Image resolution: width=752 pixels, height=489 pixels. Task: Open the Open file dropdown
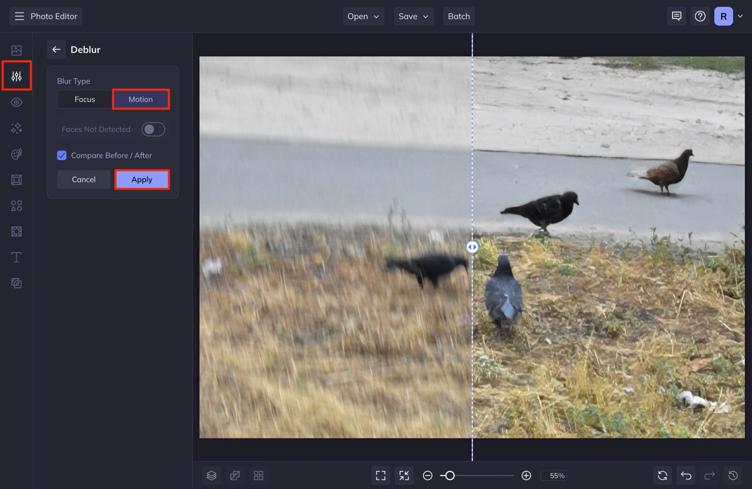363,16
